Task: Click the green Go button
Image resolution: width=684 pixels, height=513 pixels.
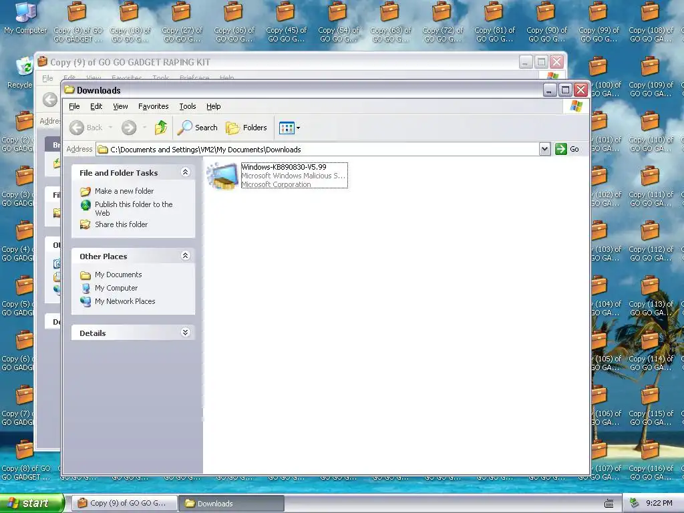Action: pyautogui.click(x=567, y=149)
